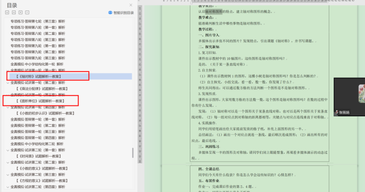Select 【《轴对称》试题解析—教案】 outline entry
This screenshot has height=192, width=365.
click(39, 76)
